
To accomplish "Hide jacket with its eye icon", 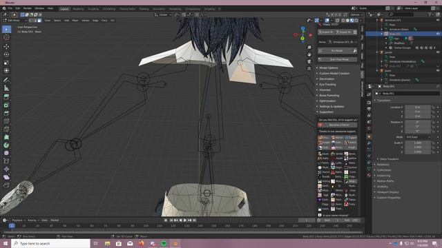I will click(438, 52).
